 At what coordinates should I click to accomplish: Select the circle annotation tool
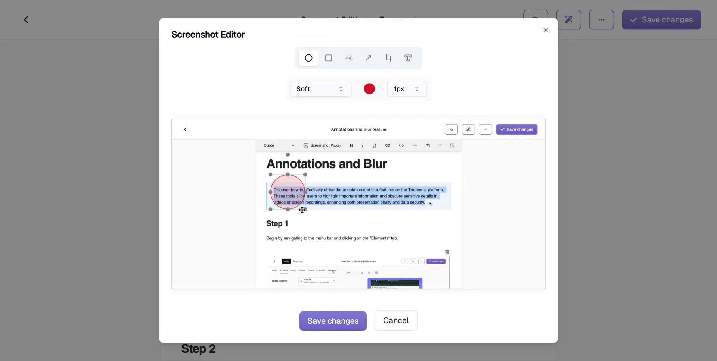coord(308,58)
